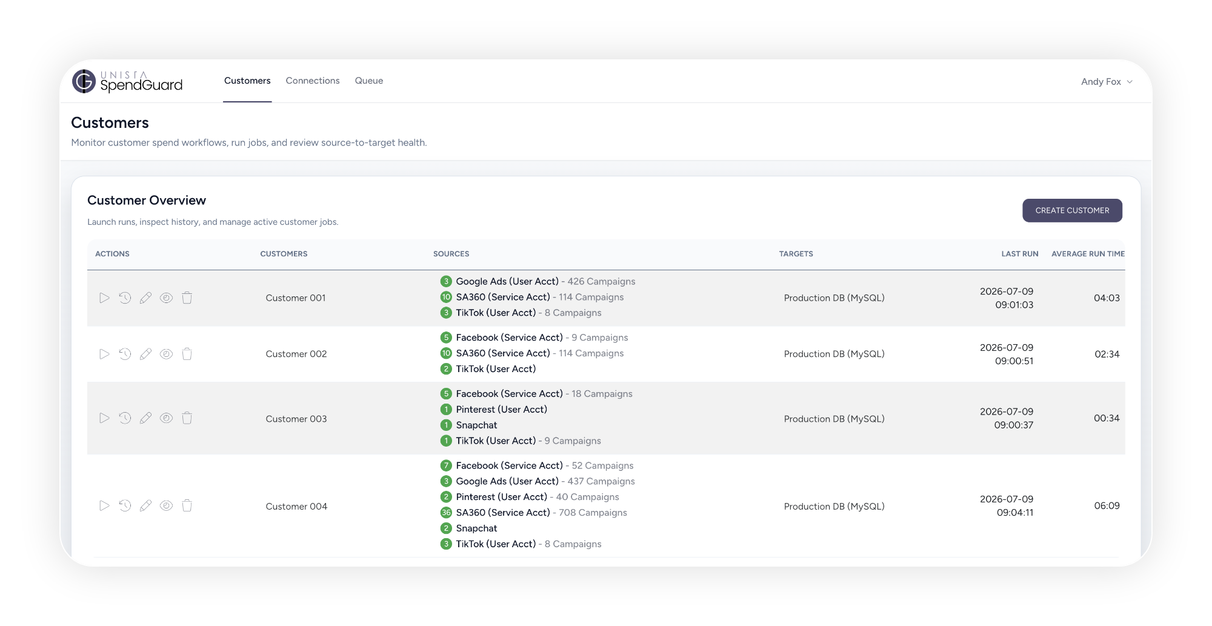
Task: Delete Customer 001 using the trash icon
Action: 187,298
